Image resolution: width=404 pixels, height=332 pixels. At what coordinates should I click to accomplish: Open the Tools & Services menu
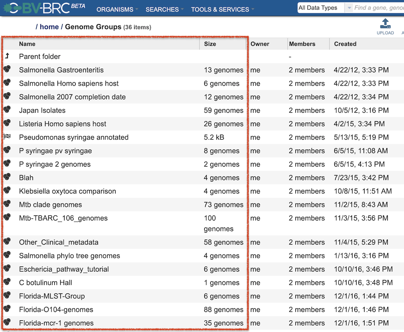(222, 10)
